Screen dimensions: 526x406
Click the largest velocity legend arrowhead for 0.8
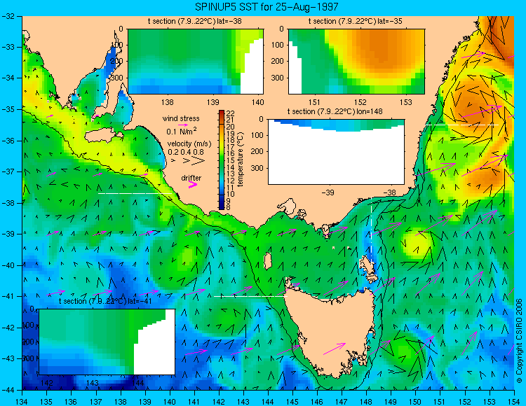point(198,161)
